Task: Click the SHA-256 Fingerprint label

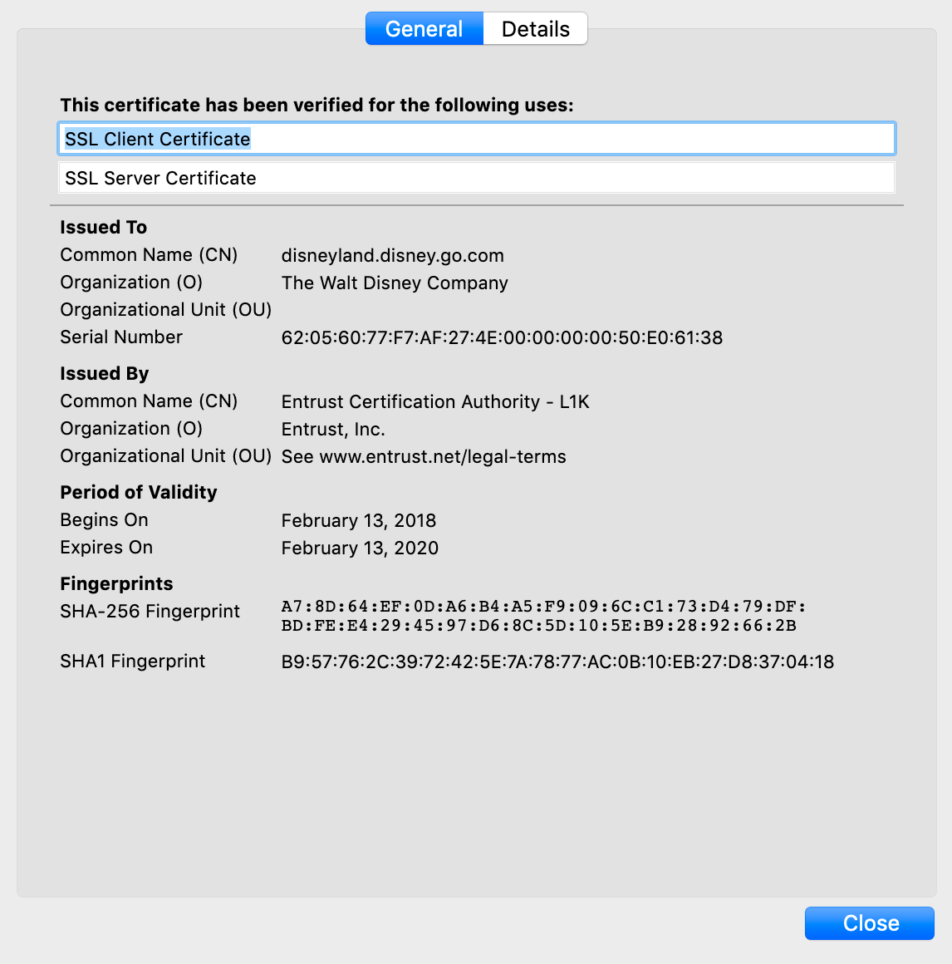Action: point(150,611)
